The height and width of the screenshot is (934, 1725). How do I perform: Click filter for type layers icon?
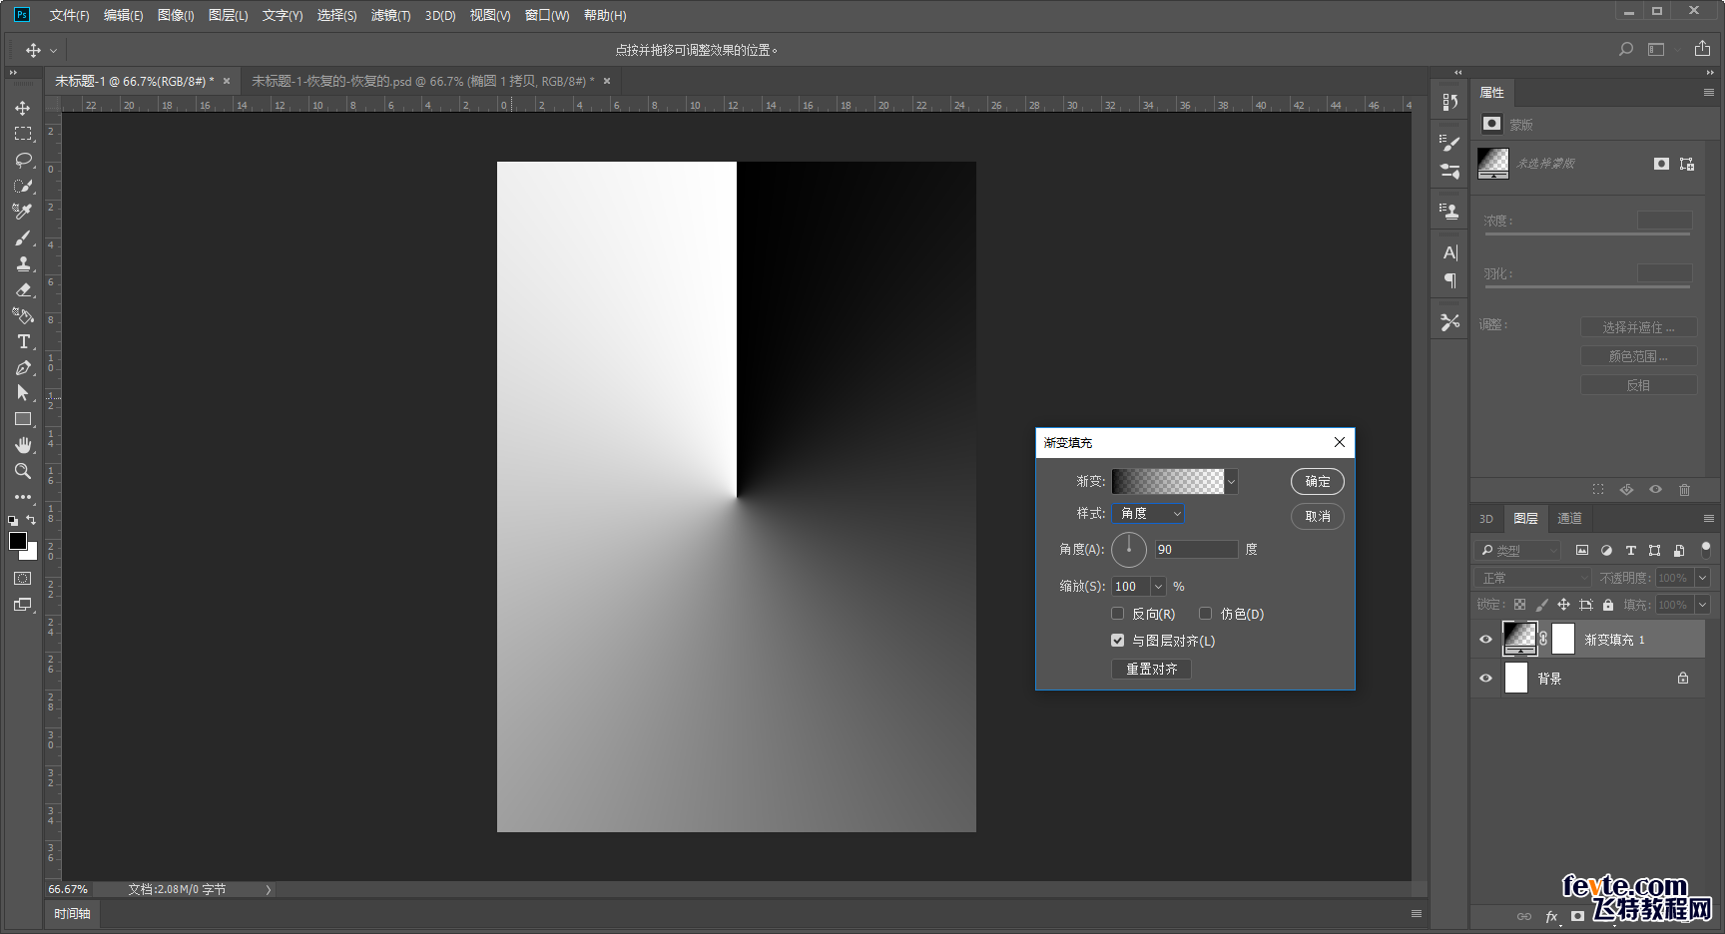pyautogui.click(x=1631, y=551)
